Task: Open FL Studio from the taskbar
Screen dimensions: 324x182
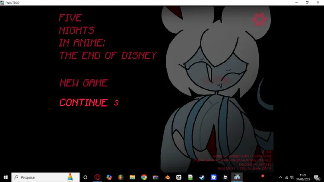Action: 121,177
